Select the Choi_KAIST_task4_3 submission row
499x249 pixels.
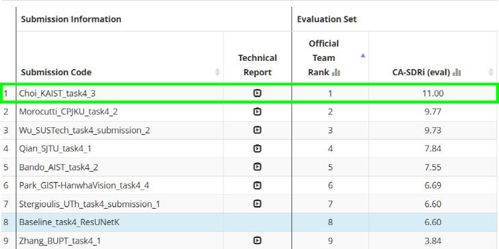pyautogui.click(x=249, y=93)
